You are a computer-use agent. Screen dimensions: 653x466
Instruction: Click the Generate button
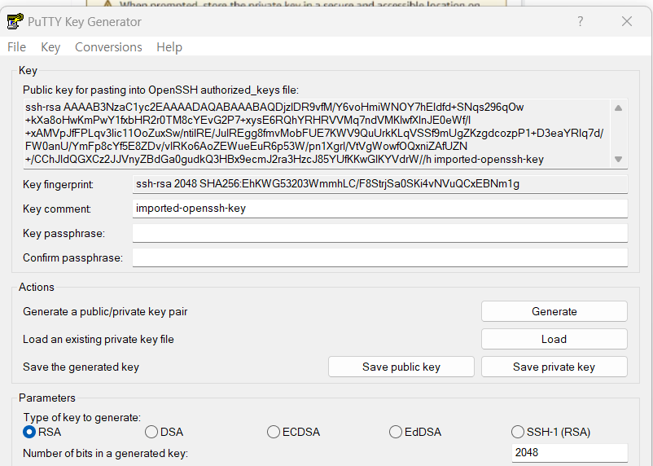coord(554,311)
